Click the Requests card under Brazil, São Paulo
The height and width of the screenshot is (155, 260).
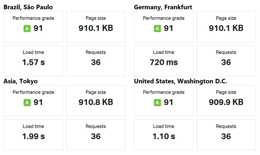point(96,61)
